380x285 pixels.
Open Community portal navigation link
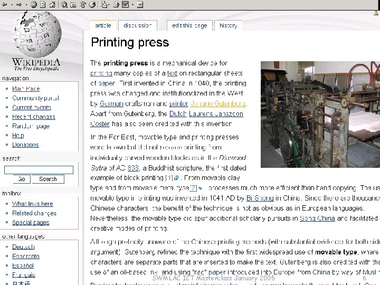click(x=36, y=98)
